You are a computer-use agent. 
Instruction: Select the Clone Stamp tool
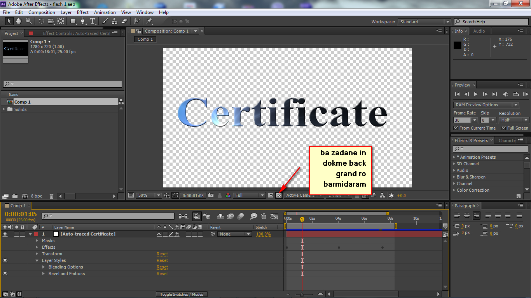pyautogui.click(x=115, y=21)
